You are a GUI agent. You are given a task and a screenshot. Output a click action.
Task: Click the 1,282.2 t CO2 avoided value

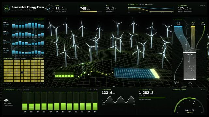[146, 93]
